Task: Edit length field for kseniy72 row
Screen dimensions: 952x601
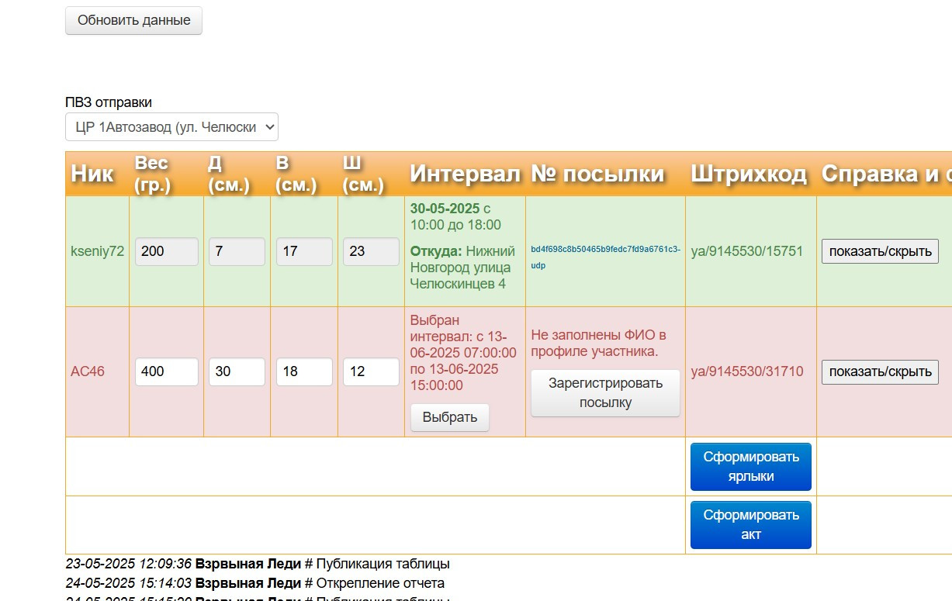Action: click(x=237, y=251)
